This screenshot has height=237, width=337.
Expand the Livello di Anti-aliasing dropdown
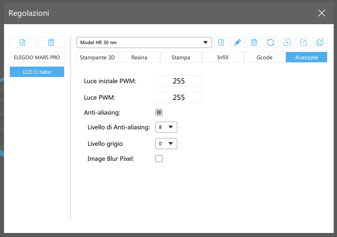[166, 127]
